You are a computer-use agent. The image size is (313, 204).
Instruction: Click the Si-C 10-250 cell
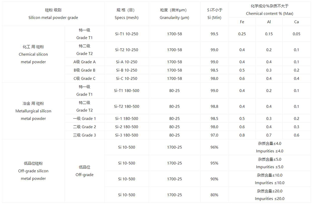click(x=126, y=78)
